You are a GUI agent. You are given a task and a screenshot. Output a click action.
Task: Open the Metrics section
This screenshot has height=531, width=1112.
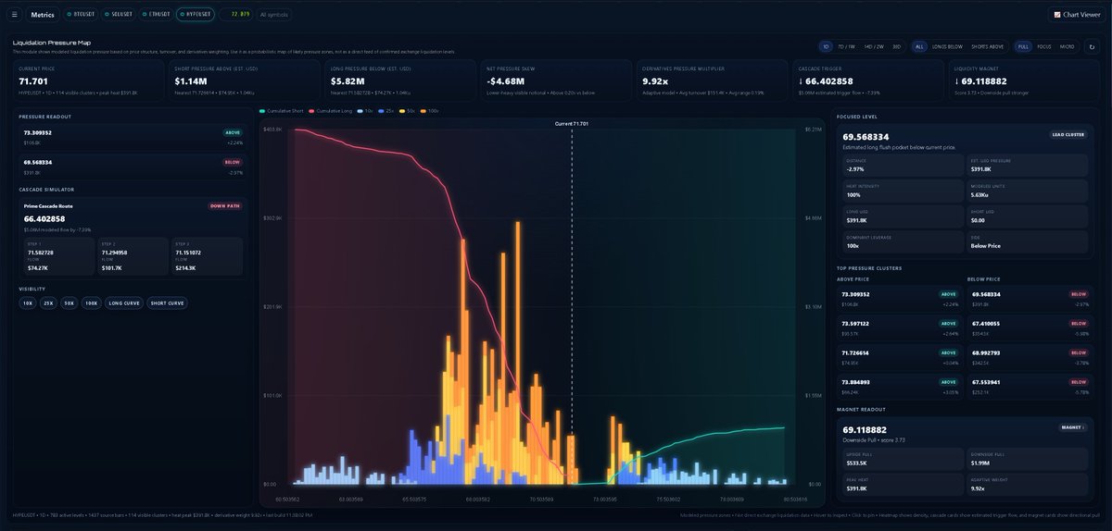42,15
